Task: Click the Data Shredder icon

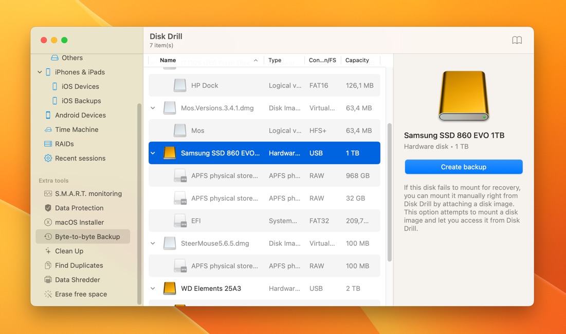Action: 48,280
